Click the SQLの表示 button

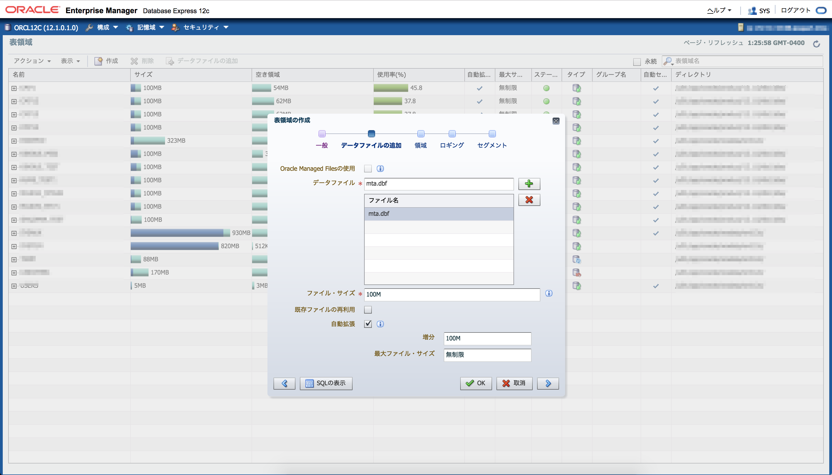[x=326, y=383]
